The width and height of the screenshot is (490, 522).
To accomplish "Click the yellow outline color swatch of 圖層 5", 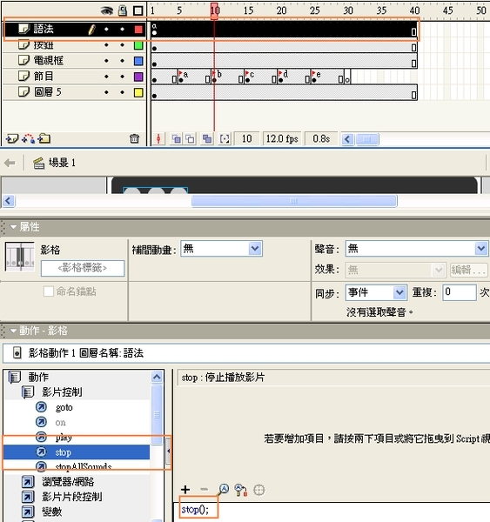I will [138, 92].
